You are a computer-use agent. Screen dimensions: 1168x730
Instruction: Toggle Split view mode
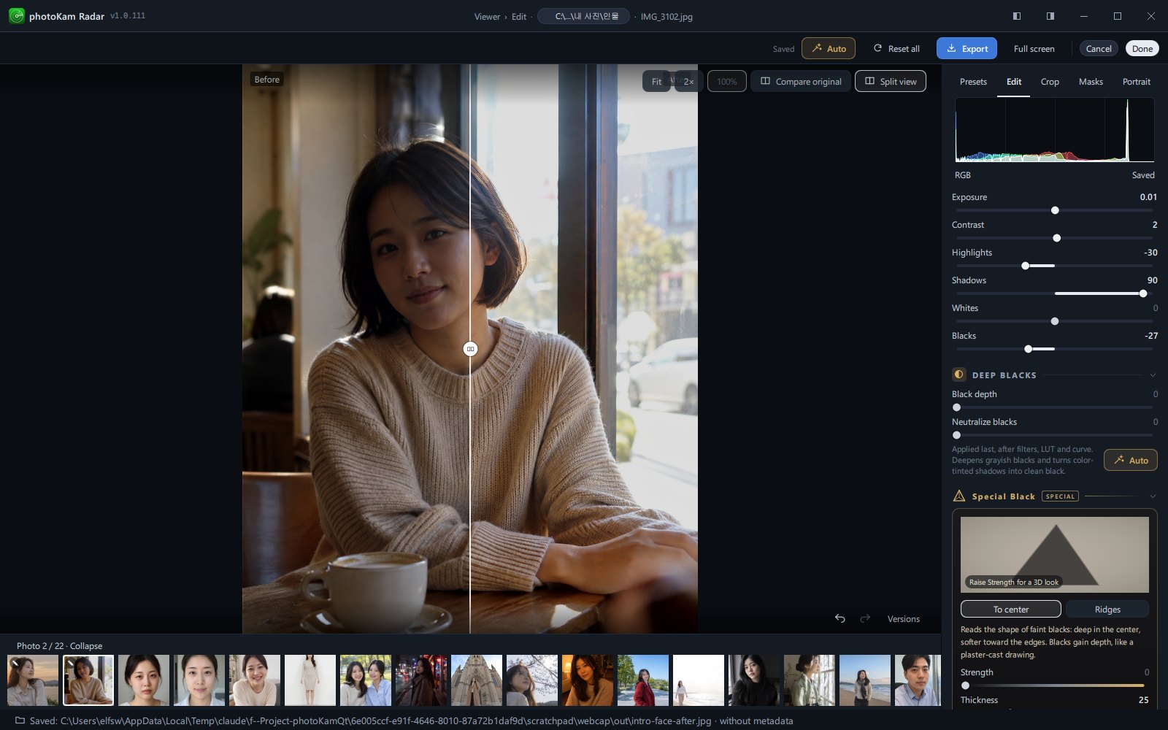point(891,81)
